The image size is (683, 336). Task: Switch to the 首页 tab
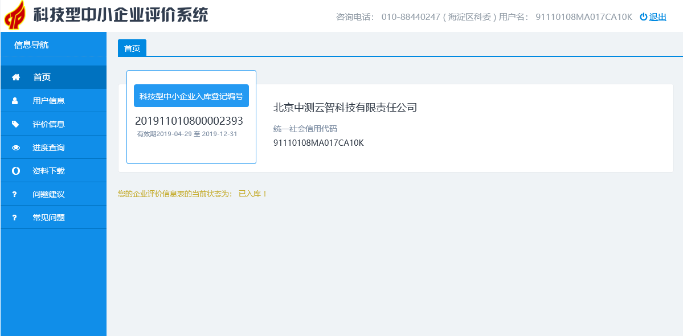point(132,48)
